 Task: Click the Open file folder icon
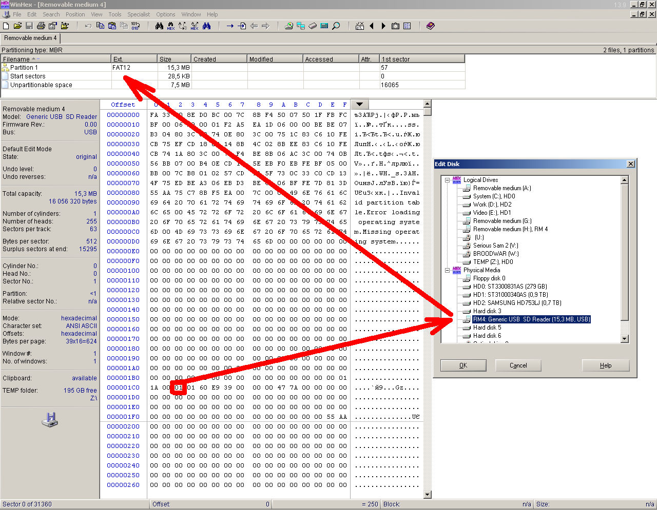(x=17, y=26)
